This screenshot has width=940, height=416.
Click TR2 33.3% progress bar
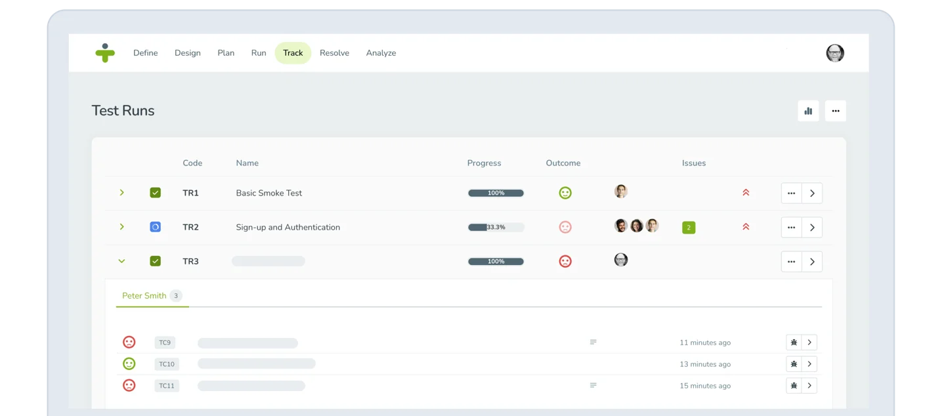[x=496, y=227]
